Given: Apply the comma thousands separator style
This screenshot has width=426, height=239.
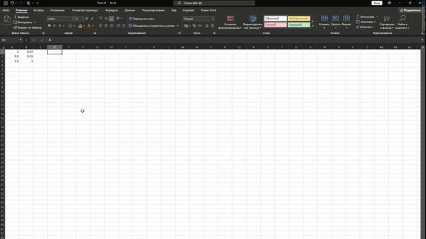Looking at the screenshot, I should pyautogui.click(x=200, y=26).
